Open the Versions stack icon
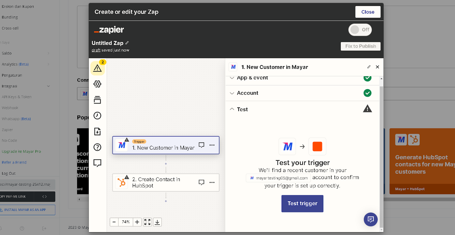Viewport: 455px width, 235px height. (x=97, y=100)
